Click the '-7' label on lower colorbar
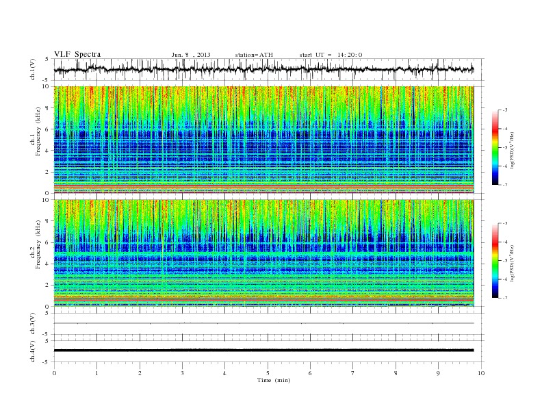Viewport: 542px width, 419px height. tap(505, 298)
